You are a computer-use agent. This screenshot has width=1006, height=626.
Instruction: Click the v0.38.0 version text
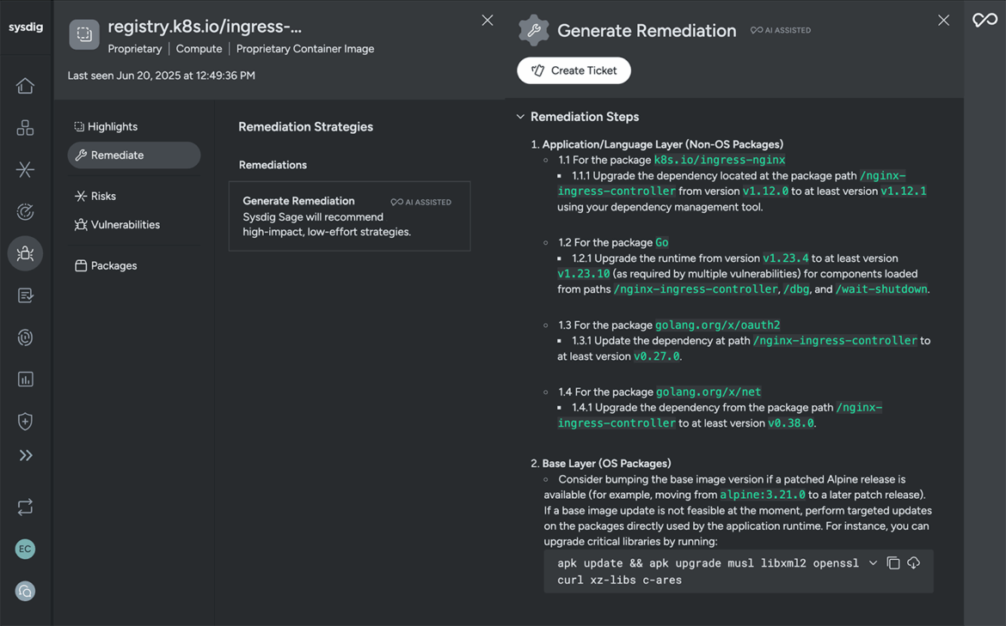coord(791,422)
